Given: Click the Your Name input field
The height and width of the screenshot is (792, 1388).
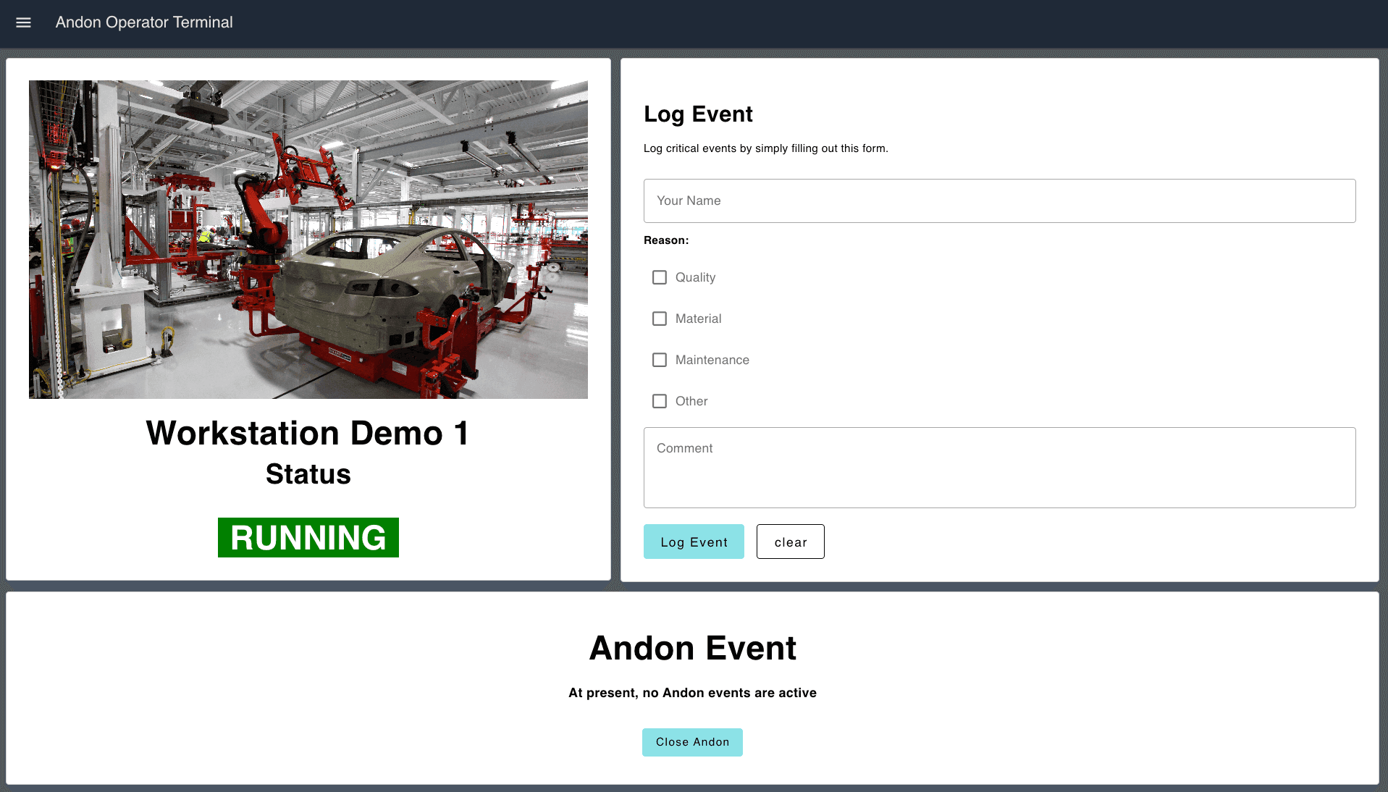Looking at the screenshot, I should [999, 201].
